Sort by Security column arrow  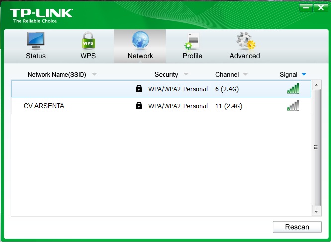tap(186, 74)
